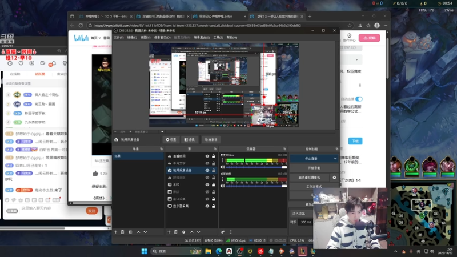Click the 开始录制 button

[314, 168]
